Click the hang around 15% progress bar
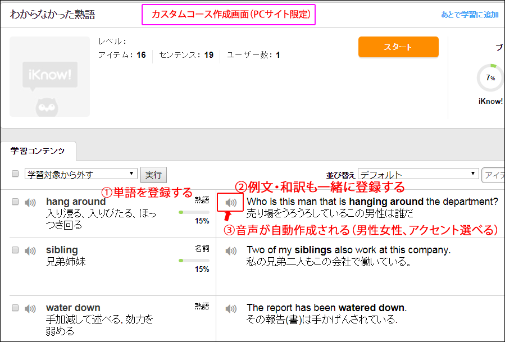This screenshot has height=342, width=505. 194,212
